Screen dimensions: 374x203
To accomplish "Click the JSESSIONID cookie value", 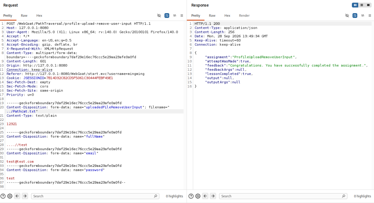I will tap(80, 78).
